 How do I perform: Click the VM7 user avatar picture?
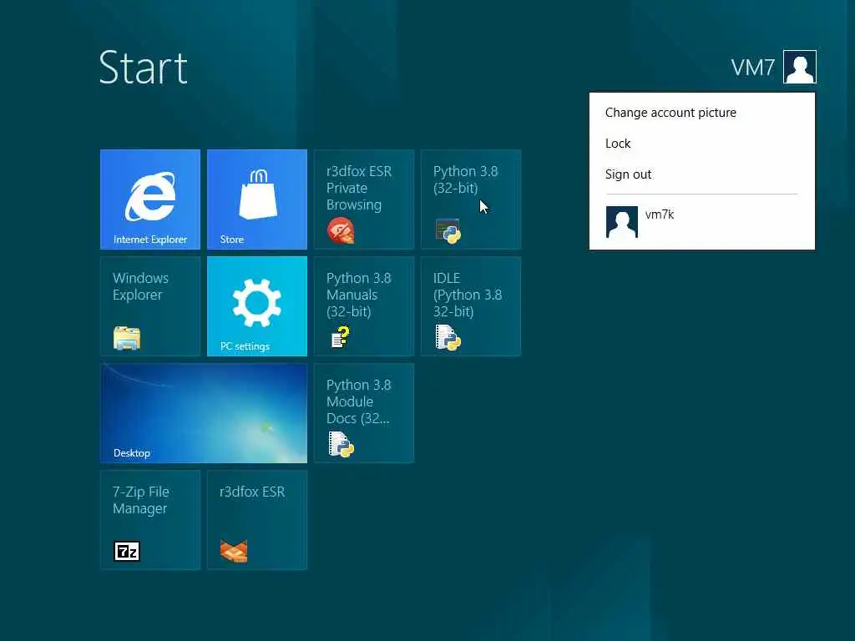click(x=799, y=67)
